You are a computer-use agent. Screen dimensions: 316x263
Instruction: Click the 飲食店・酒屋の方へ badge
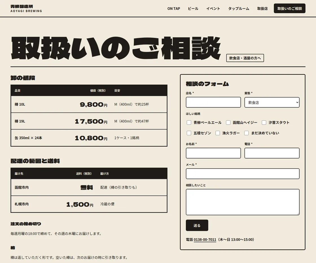point(245,58)
